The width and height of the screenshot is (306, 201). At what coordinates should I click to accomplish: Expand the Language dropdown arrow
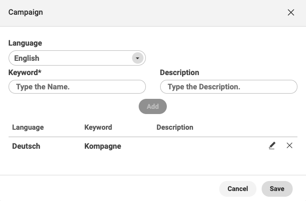click(138, 58)
